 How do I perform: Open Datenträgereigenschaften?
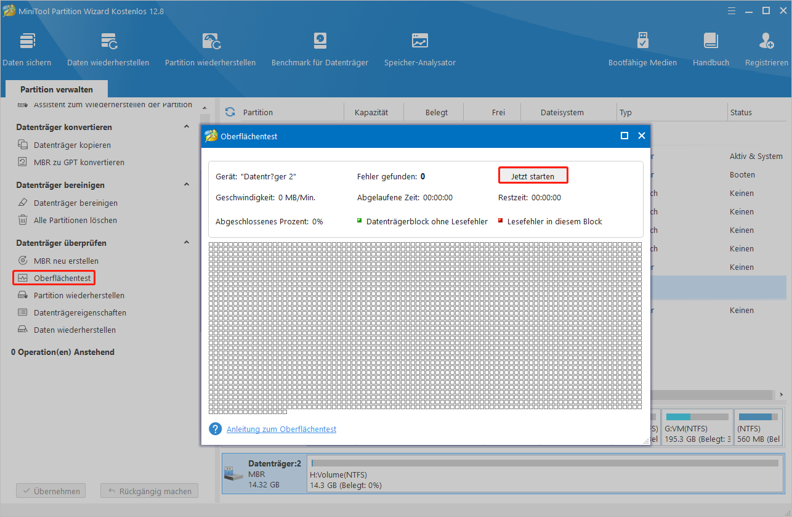point(80,312)
